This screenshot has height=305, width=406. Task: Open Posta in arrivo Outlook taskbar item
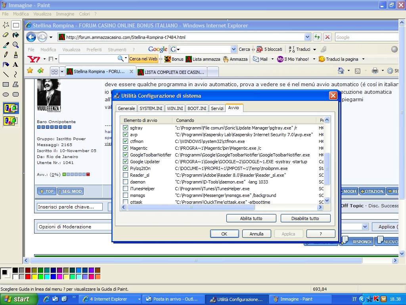[173, 299]
